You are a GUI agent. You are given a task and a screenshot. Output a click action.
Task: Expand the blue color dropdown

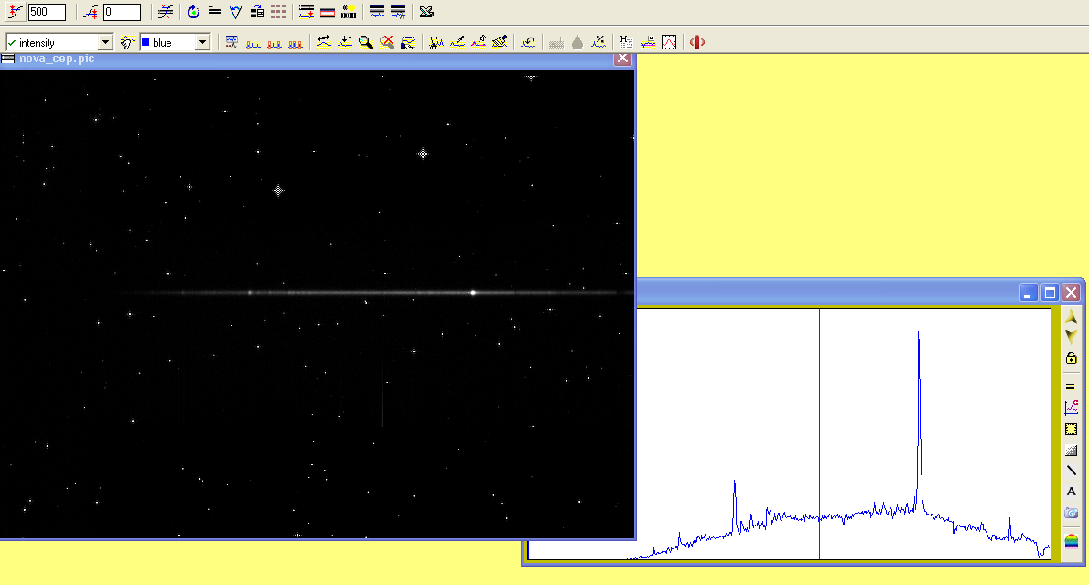pyautogui.click(x=202, y=43)
